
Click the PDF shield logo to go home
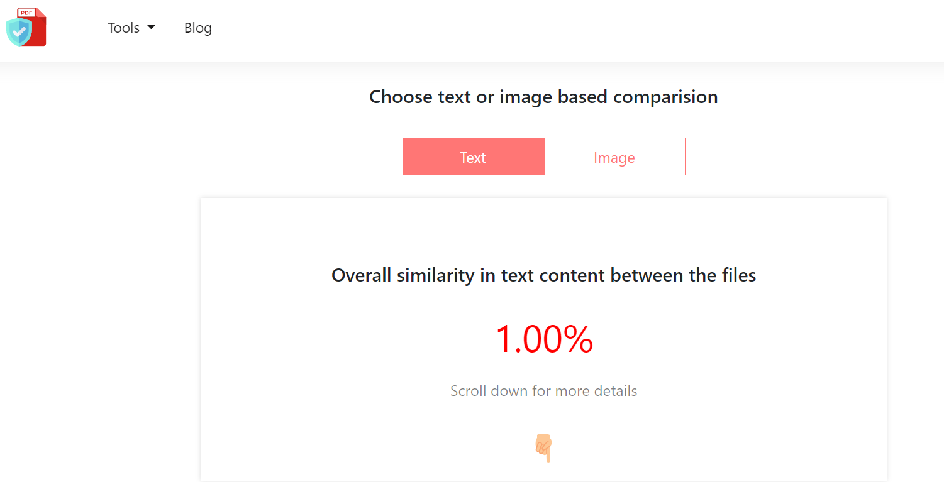[25, 26]
